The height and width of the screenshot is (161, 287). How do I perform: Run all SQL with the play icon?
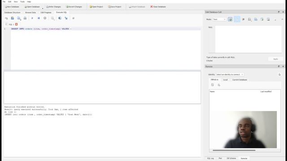pyautogui.click(x=32, y=18)
